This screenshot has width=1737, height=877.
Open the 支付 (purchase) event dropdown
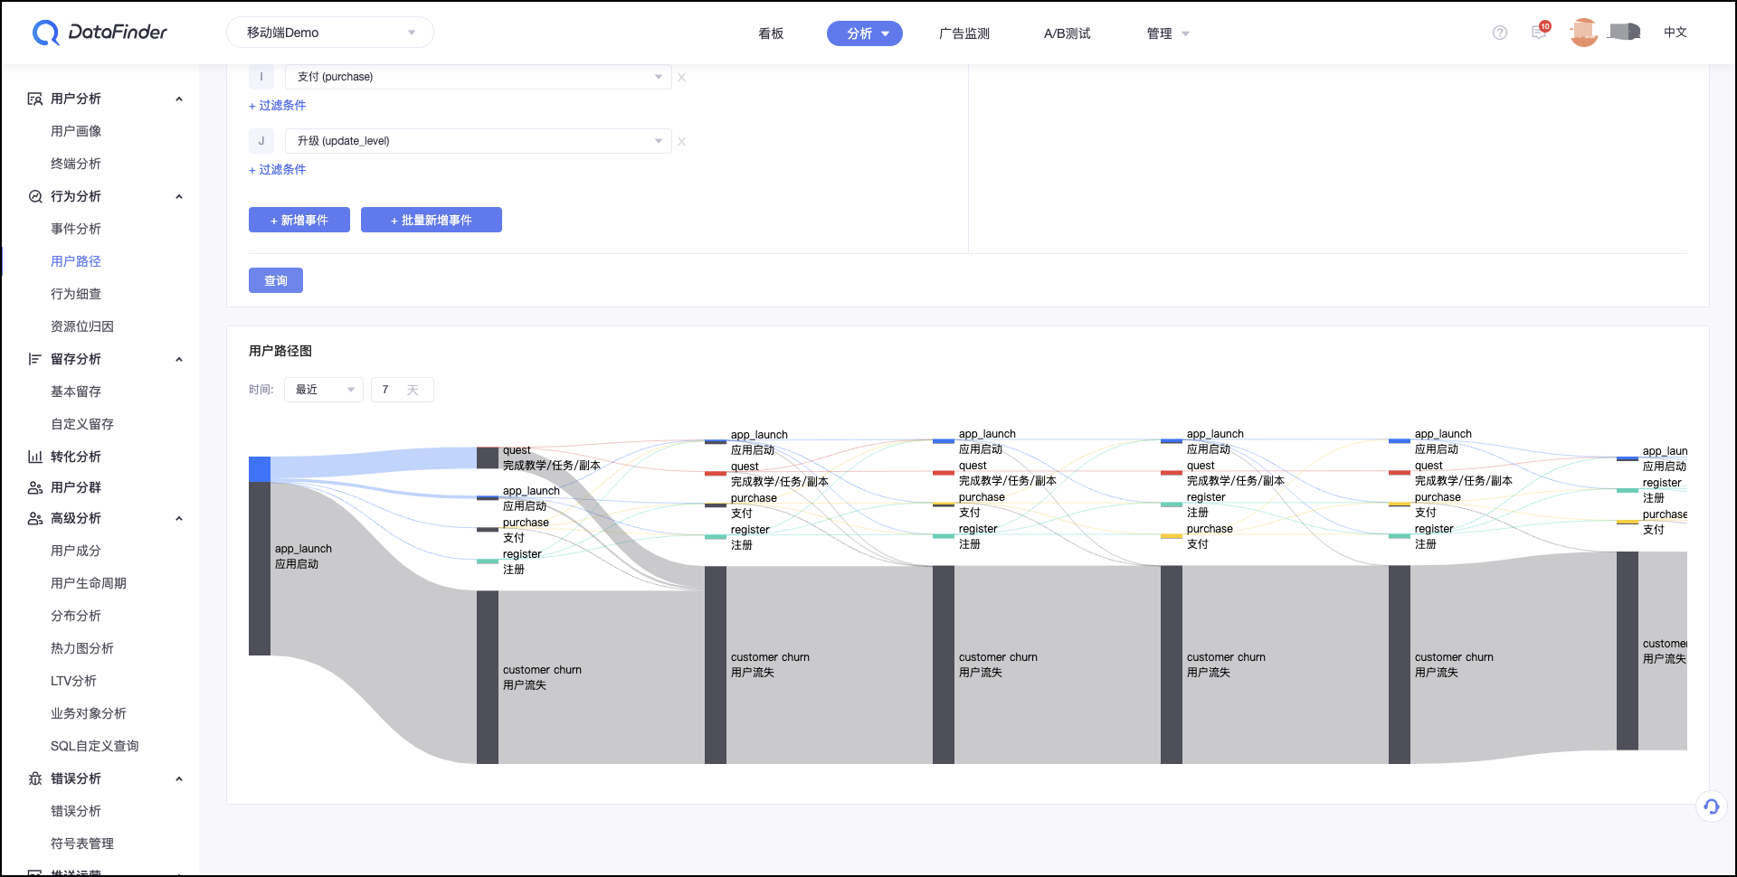click(479, 77)
